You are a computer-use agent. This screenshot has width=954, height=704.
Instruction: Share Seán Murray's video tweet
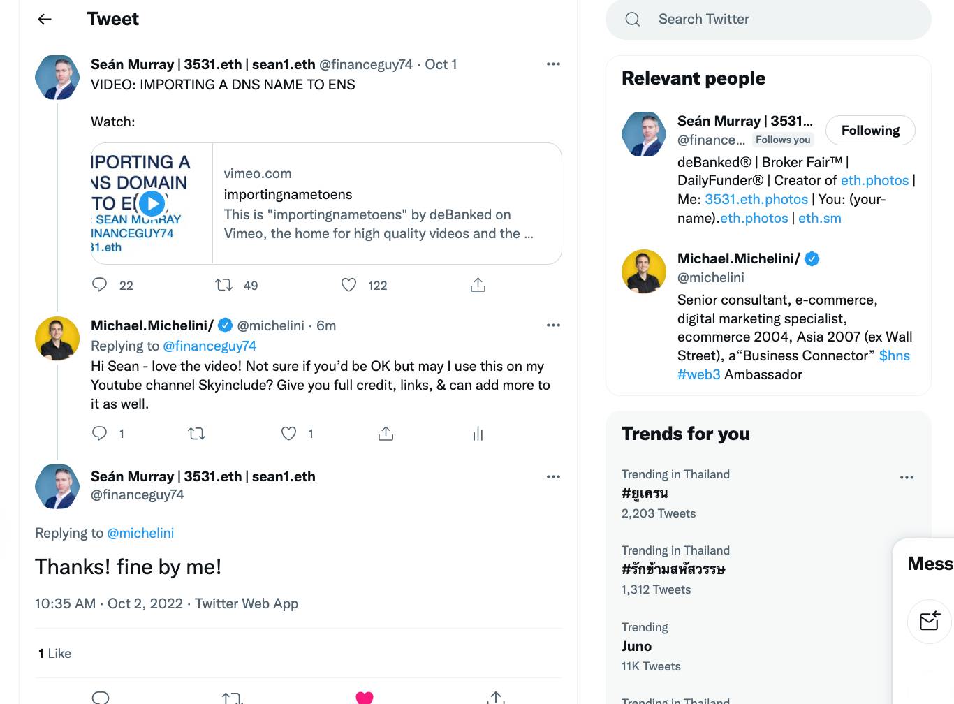[478, 285]
